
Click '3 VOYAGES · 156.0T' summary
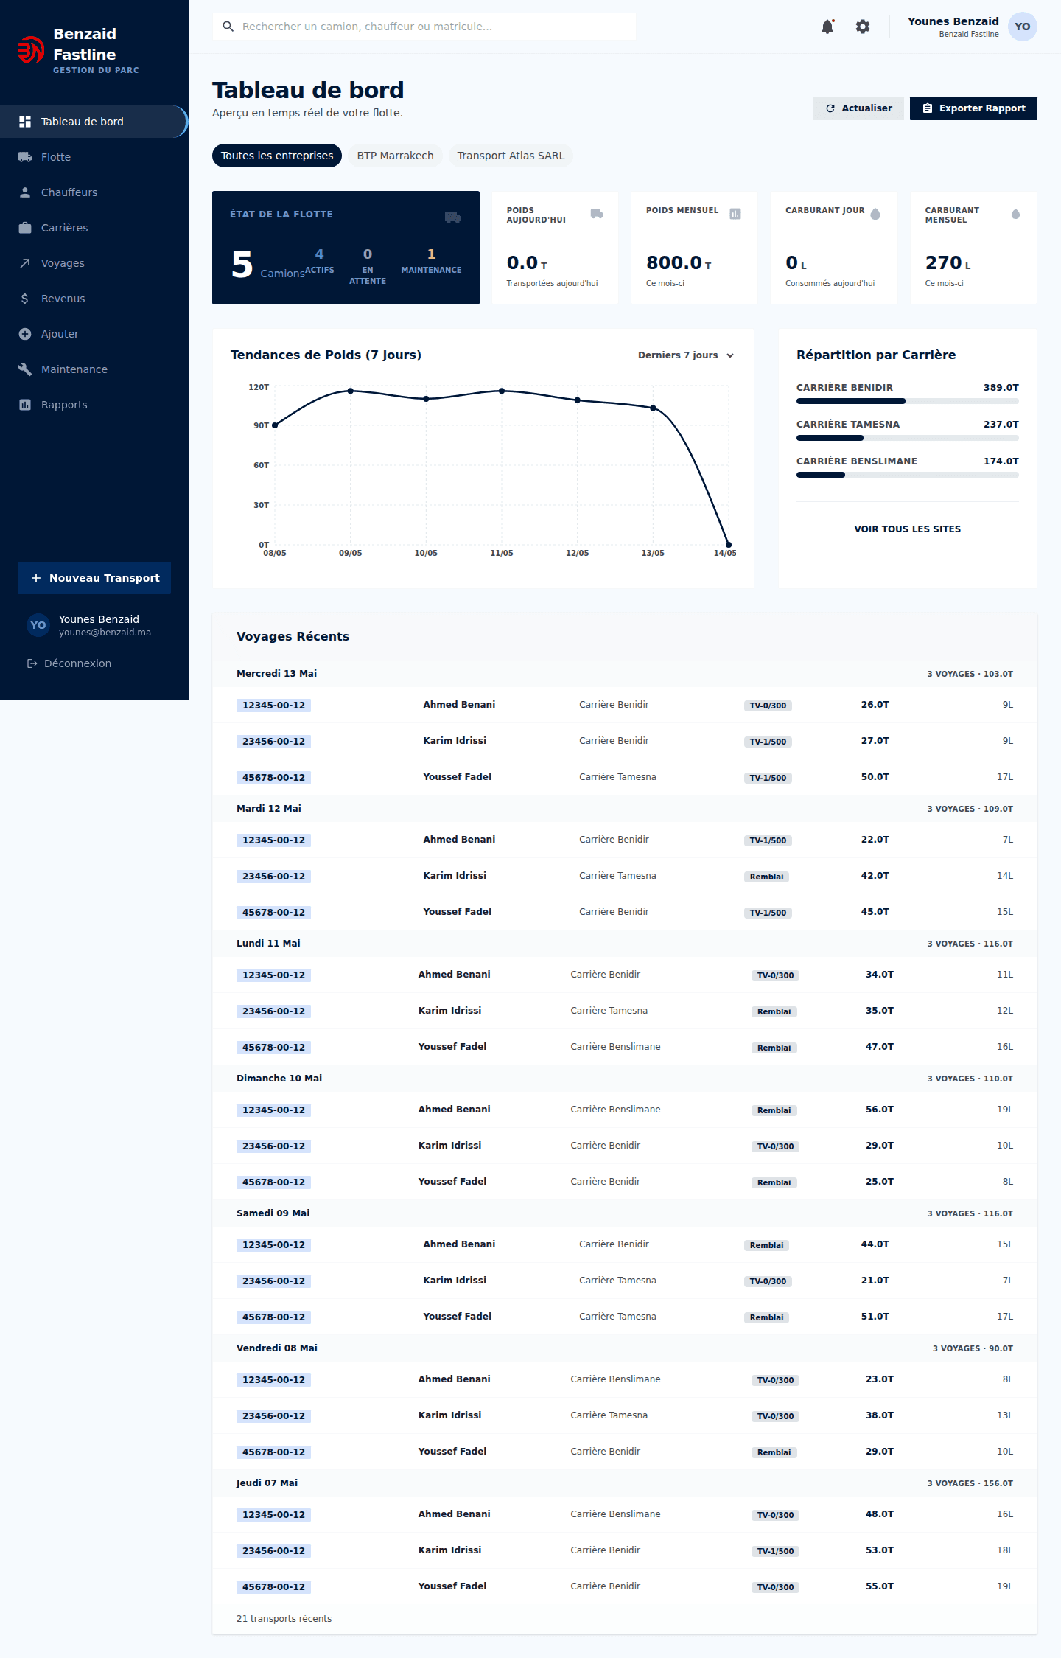(970, 1483)
